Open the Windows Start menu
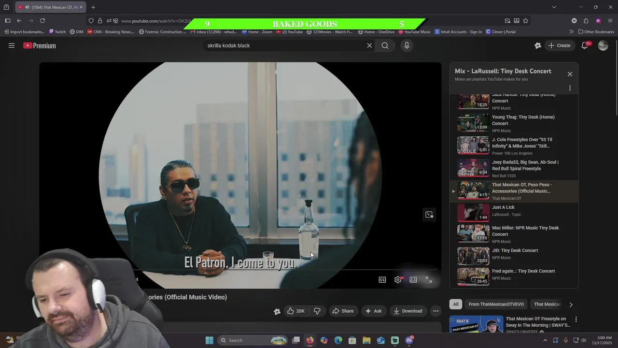 pos(209,340)
